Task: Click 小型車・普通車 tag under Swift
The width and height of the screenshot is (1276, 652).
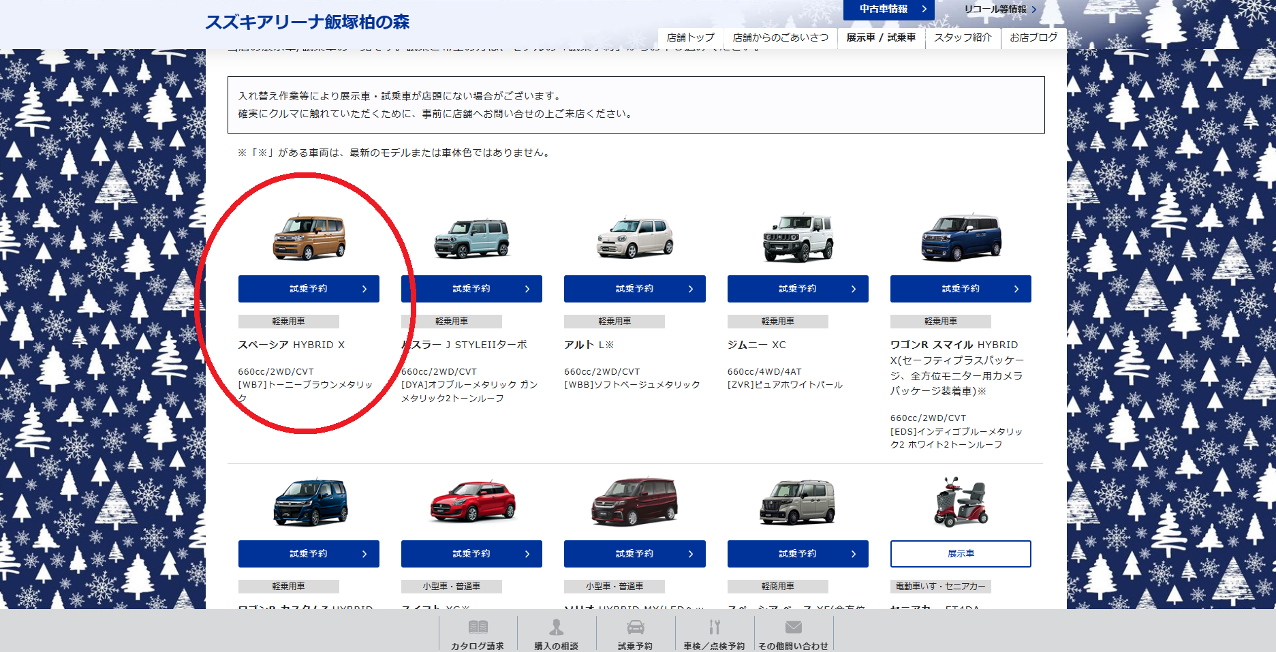Action: tap(452, 587)
